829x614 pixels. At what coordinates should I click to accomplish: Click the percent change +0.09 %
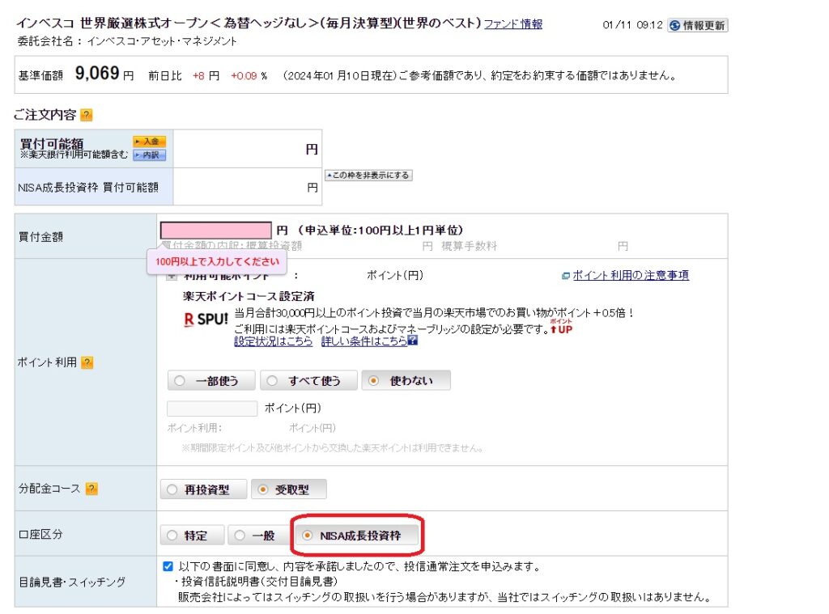coord(249,75)
